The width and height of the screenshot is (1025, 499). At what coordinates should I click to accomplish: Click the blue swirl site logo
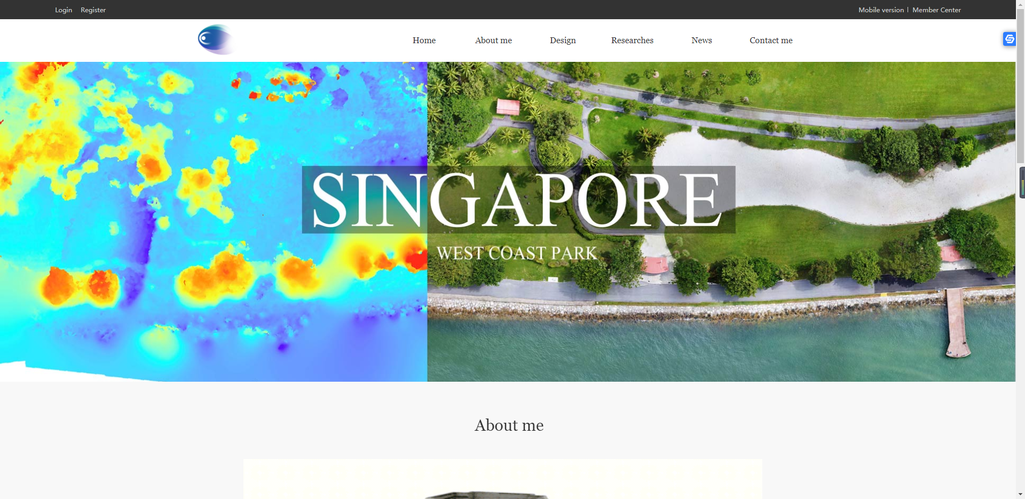point(216,39)
